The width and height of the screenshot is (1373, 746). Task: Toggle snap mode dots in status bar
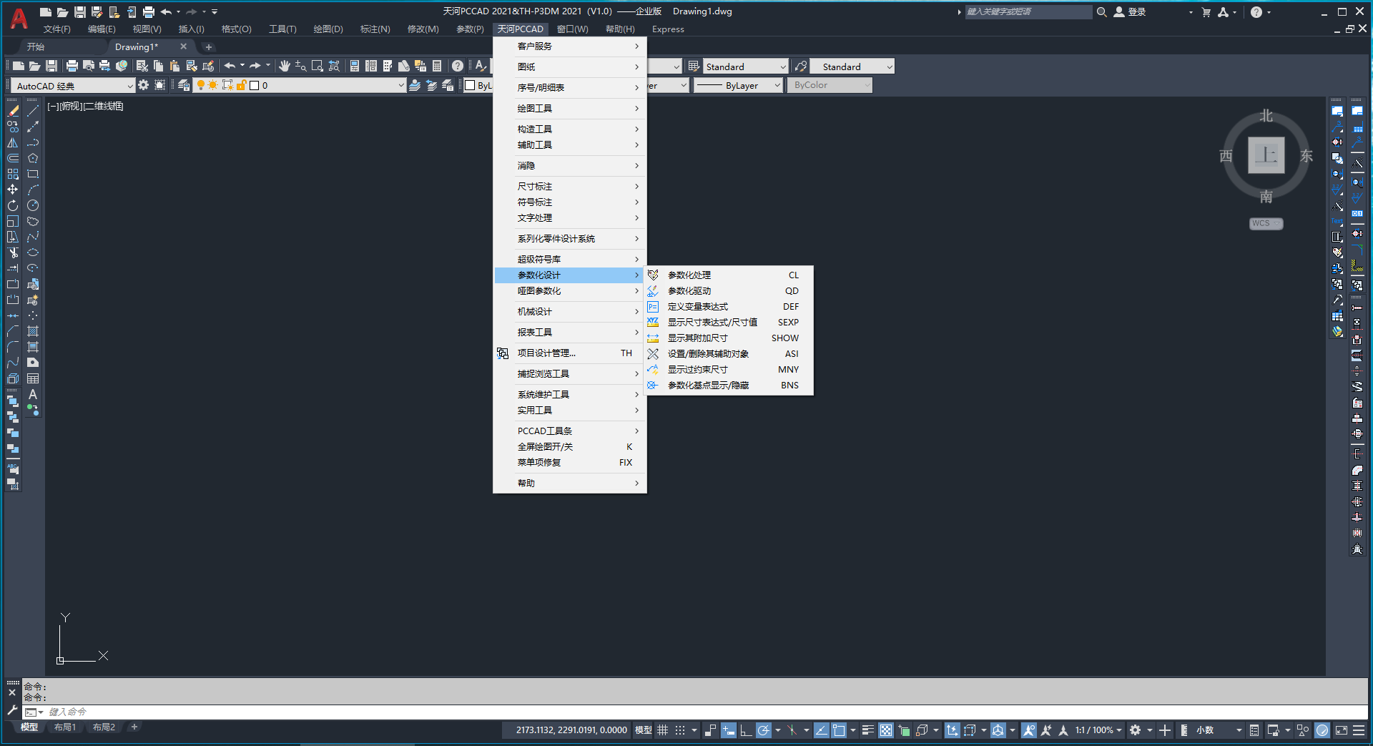click(x=680, y=730)
